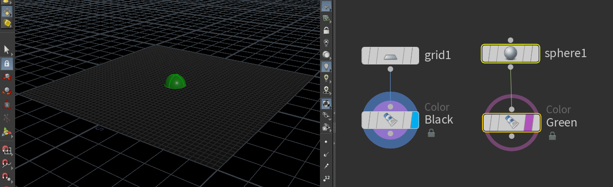Click the glasses visibility icon in right toolbar
Image resolution: width=613 pixels, height=187 pixels.
(x=326, y=115)
